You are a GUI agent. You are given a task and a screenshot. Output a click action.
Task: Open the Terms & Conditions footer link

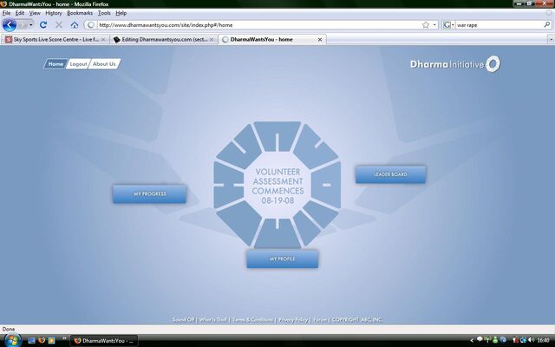click(252, 320)
